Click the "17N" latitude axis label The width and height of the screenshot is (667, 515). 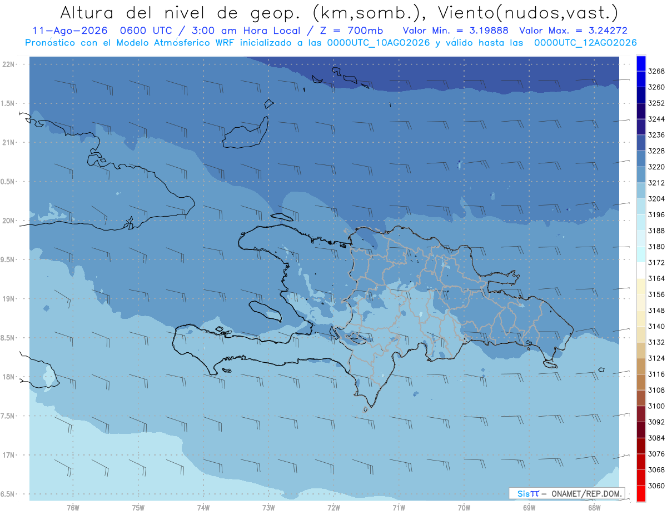tap(9, 455)
